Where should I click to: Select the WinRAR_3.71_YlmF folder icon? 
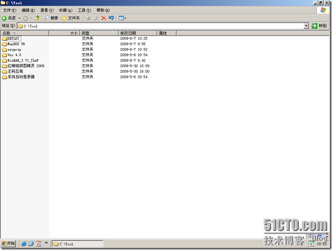point(5,61)
